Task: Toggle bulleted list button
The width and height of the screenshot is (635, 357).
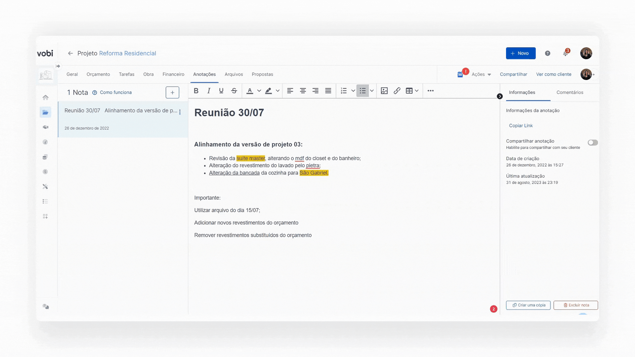Action: [x=362, y=91]
